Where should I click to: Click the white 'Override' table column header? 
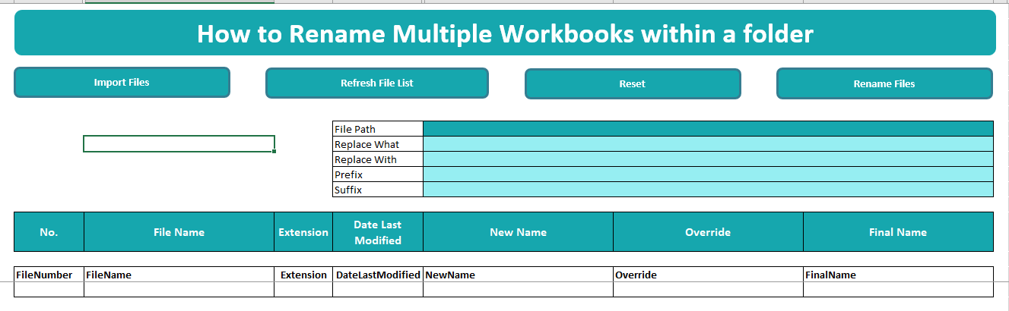point(708,275)
